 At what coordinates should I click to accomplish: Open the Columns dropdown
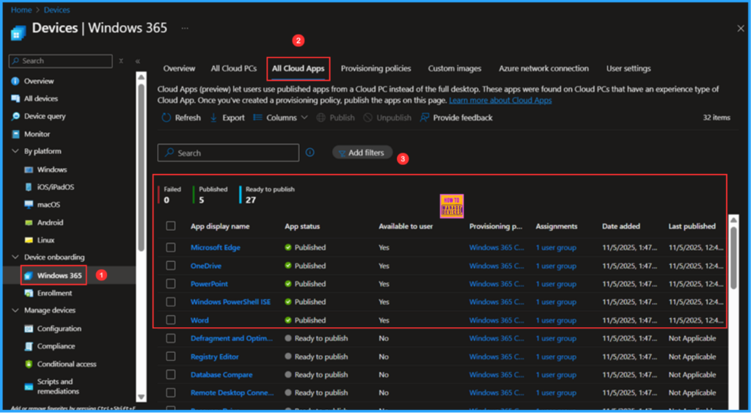281,118
